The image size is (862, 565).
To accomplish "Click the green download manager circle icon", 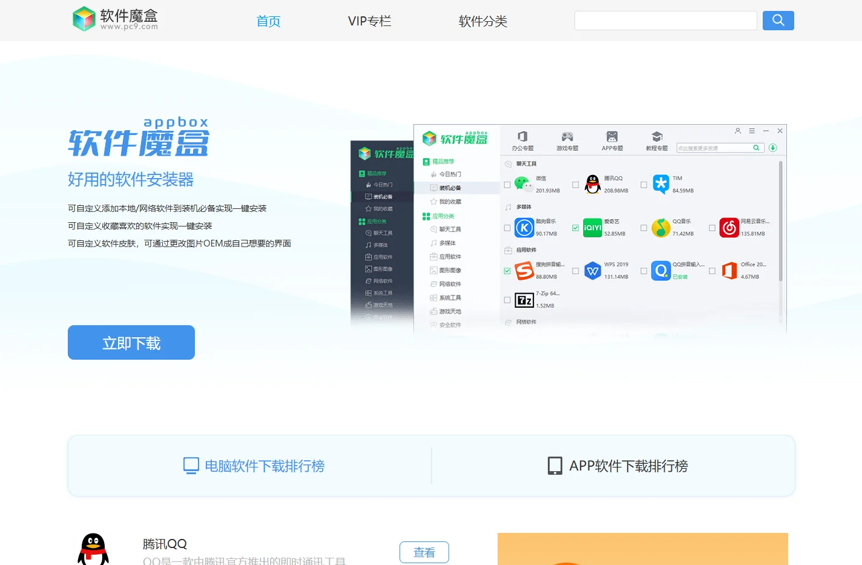I will pos(773,148).
